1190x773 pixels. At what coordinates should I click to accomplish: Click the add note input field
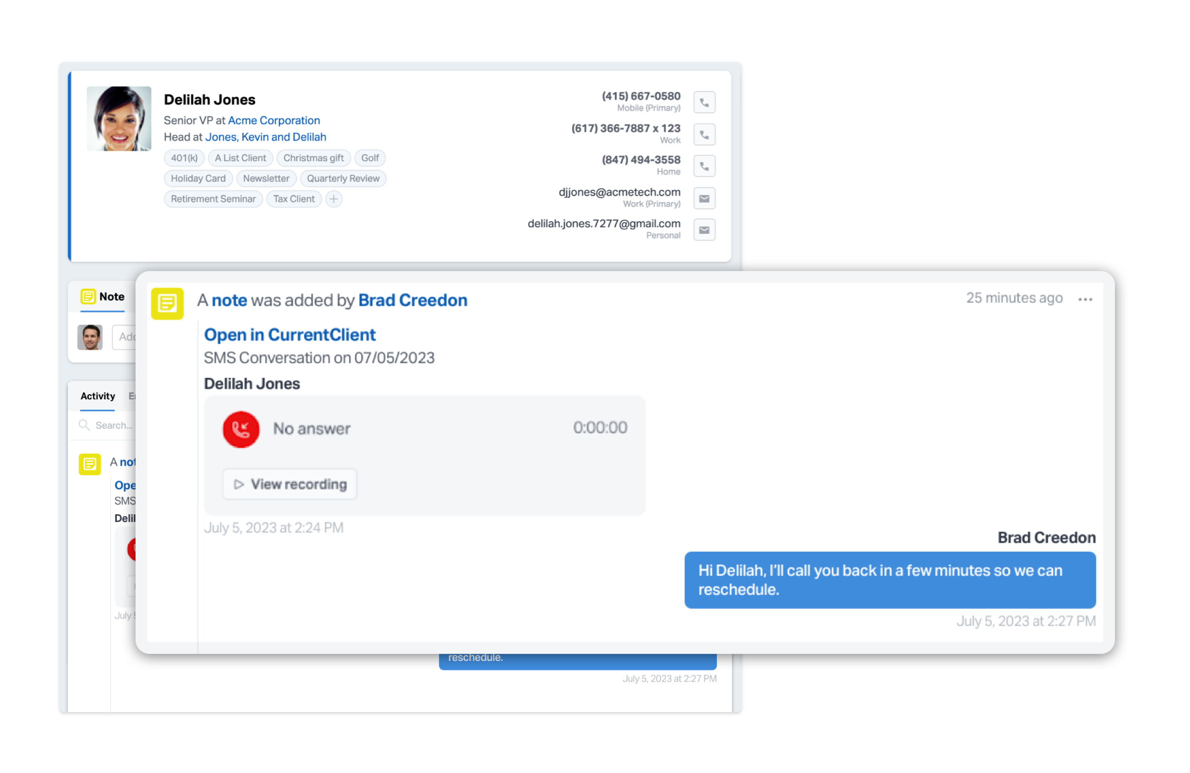point(124,337)
